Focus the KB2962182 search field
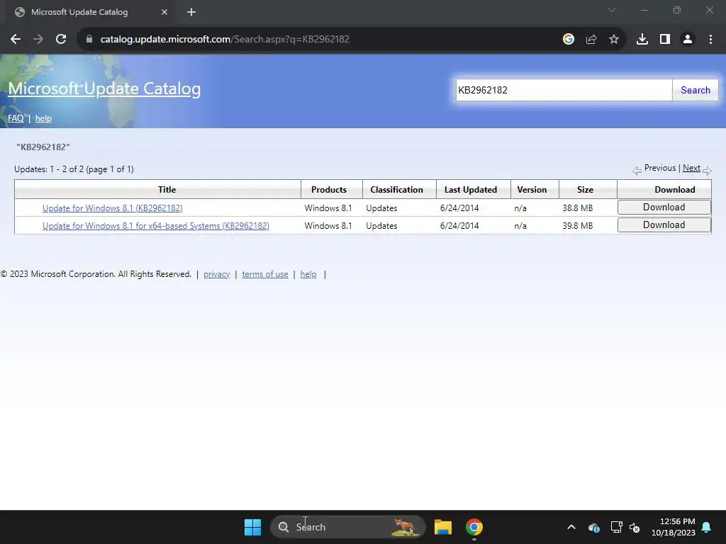The height and width of the screenshot is (544, 726). (x=564, y=90)
